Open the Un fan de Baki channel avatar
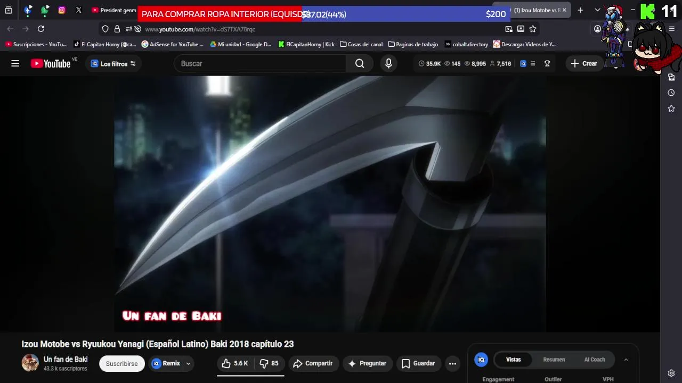The height and width of the screenshot is (383, 682). [x=30, y=363]
